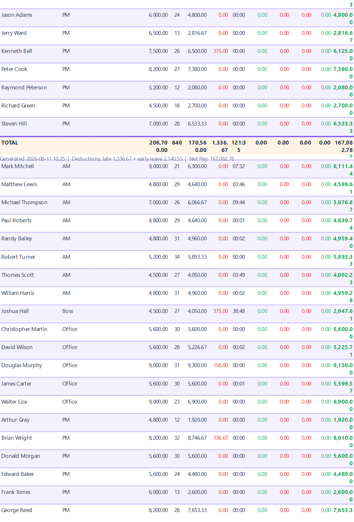Click Richard Green's 2,700.00 earned pay
354x522 pixels.
coord(197,105)
